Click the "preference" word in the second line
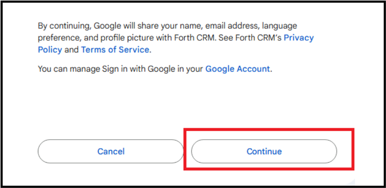Screen dimensions: 386x188 [57, 38]
